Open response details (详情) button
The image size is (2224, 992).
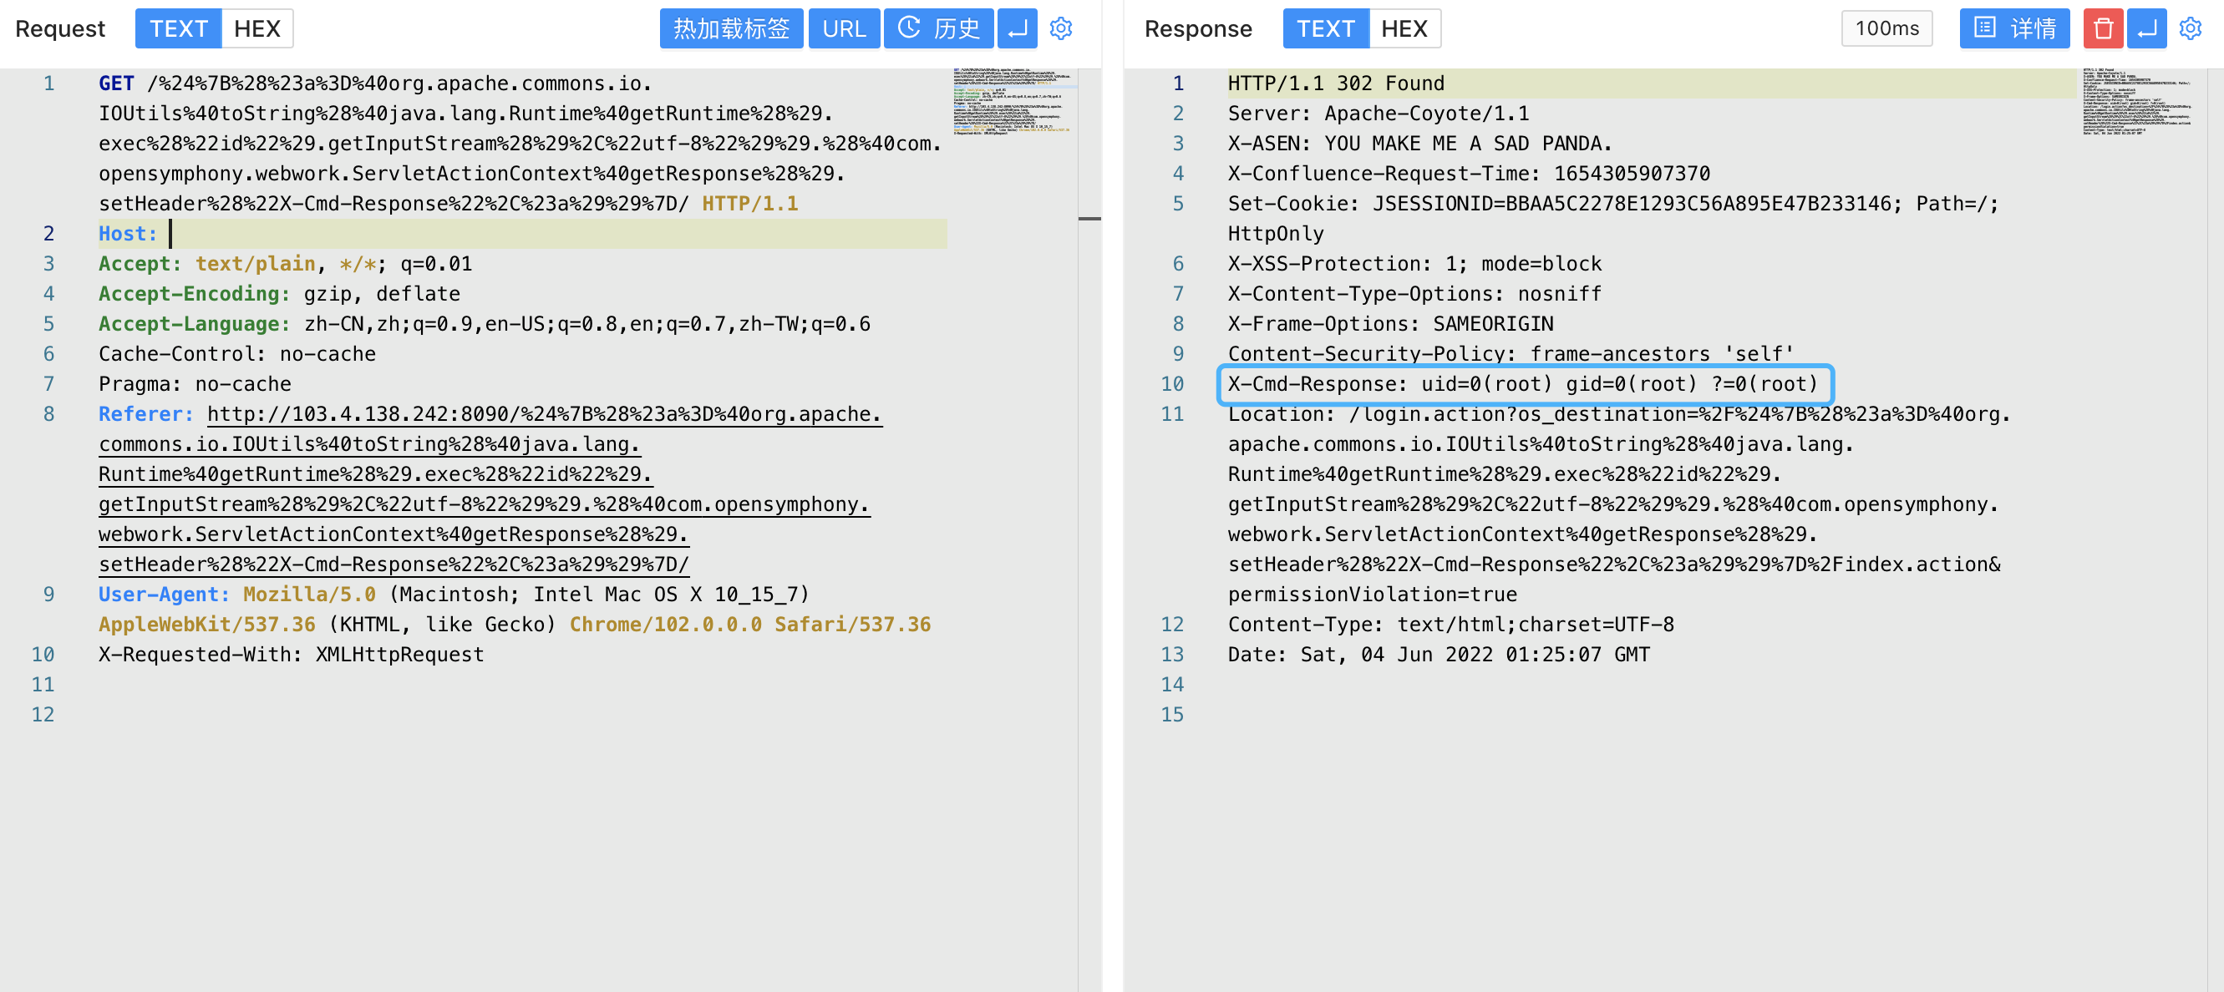2014,28
